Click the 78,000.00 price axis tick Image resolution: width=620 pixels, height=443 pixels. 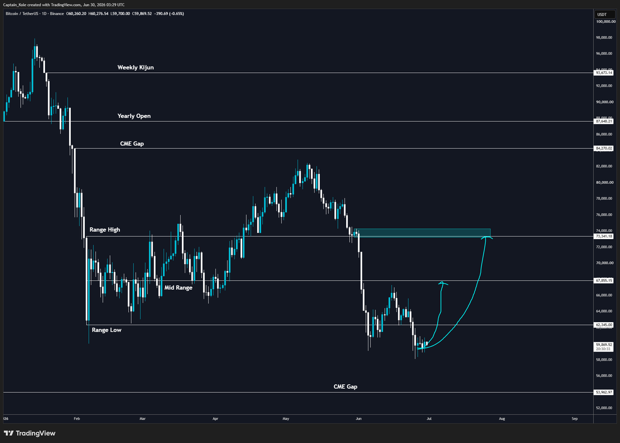click(x=603, y=199)
